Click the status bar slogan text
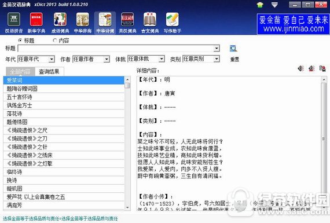The height and width of the screenshot is (223, 330). tap(60, 218)
